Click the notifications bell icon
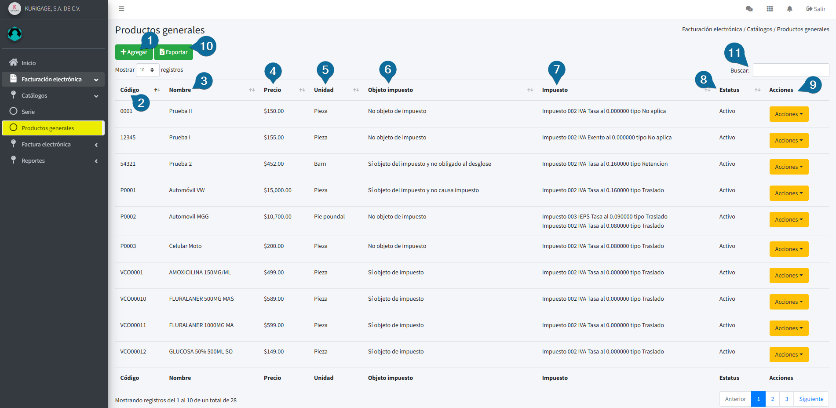836x408 pixels. coord(789,9)
